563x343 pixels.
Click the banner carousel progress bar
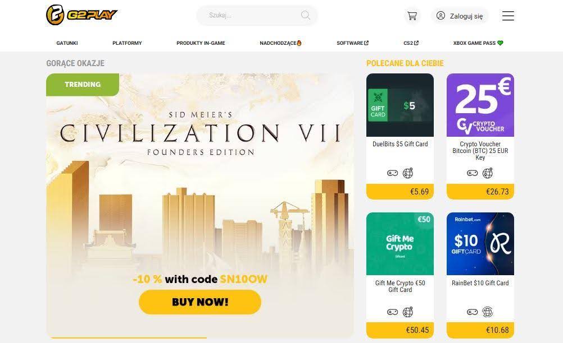[126, 337]
